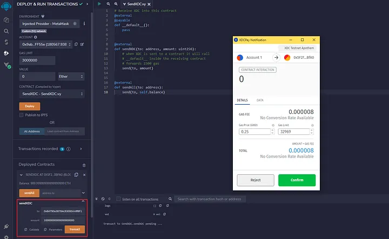The height and width of the screenshot is (239, 389).
Task: Click the sendAll function button
Action: pos(29,193)
